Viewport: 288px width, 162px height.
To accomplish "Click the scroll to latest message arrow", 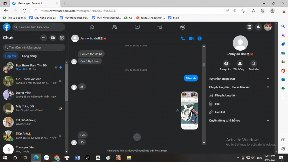I will coord(137,137).
